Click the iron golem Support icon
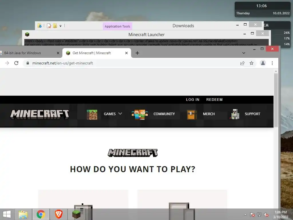Image resolution: width=293 pixels, height=220 pixels. [235, 114]
